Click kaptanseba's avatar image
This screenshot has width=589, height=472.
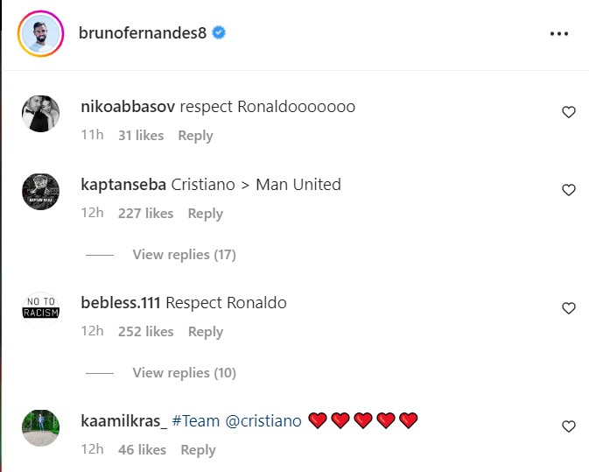point(40,192)
